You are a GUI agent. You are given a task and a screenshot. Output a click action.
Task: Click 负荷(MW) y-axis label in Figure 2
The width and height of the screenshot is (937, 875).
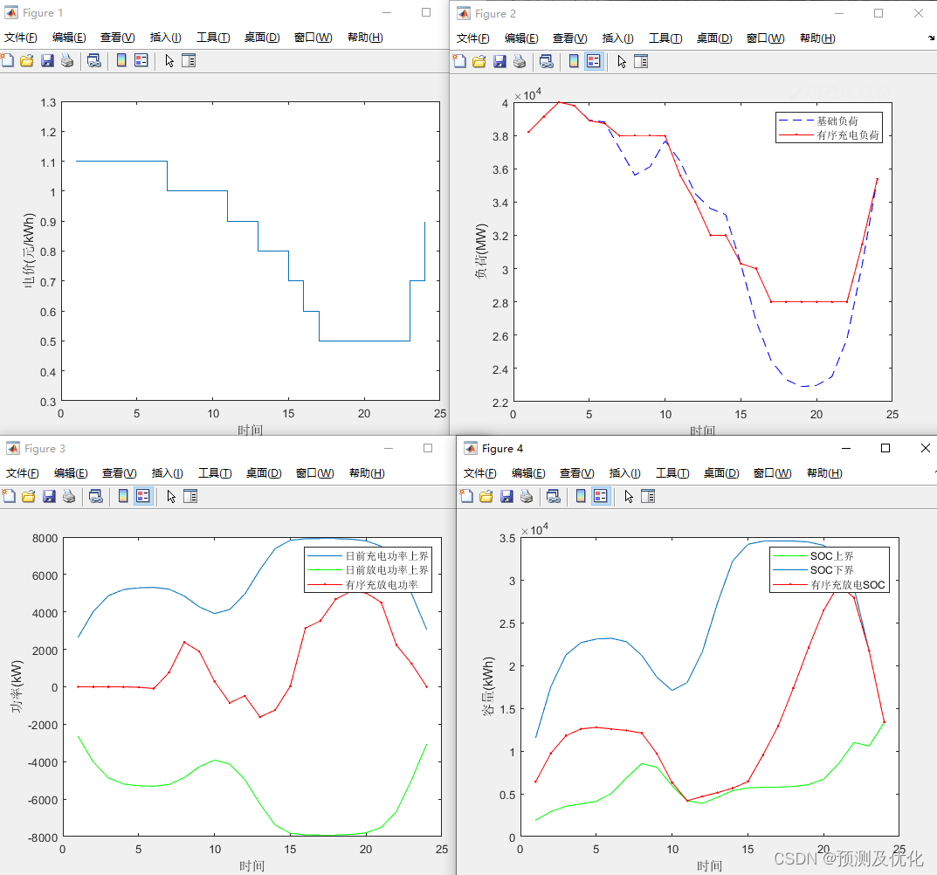pyautogui.click(x=481, y=251)
